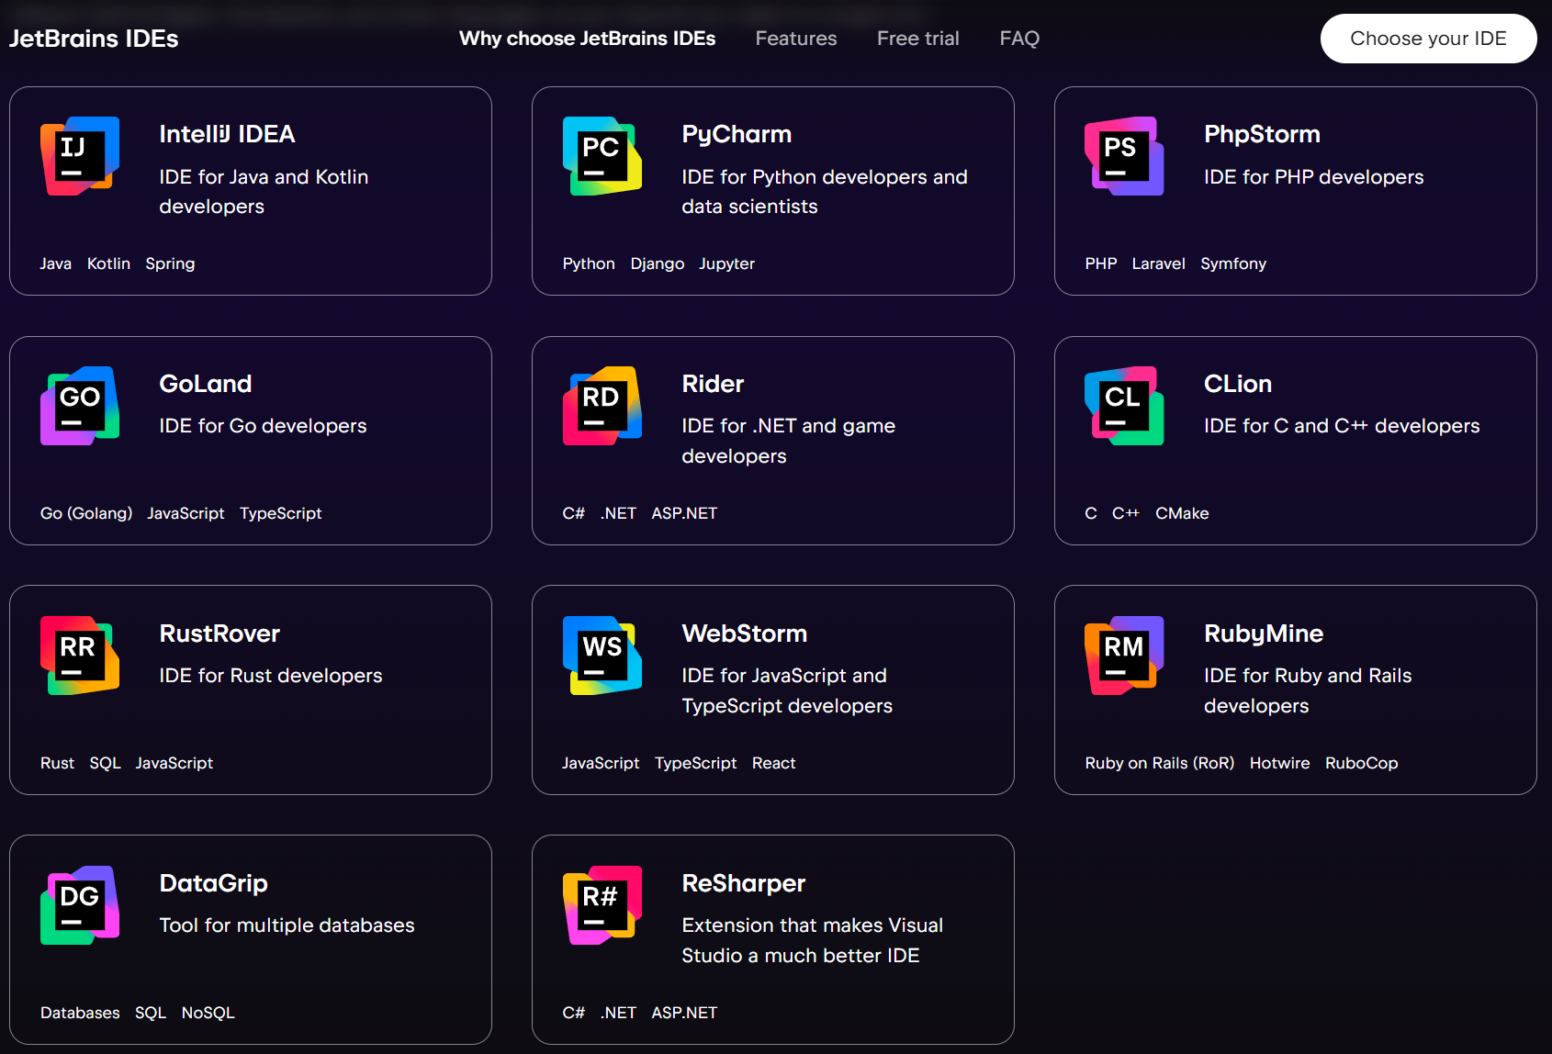Click the RubyMine RM logo icon
The image size is (1552, 1054).
(x=1124, y=656)
